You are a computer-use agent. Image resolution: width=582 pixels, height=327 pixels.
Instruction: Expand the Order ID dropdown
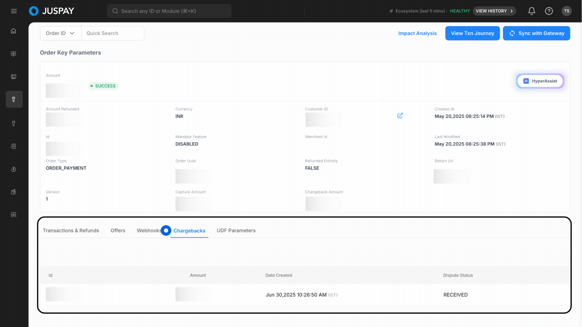coord(61,33)
